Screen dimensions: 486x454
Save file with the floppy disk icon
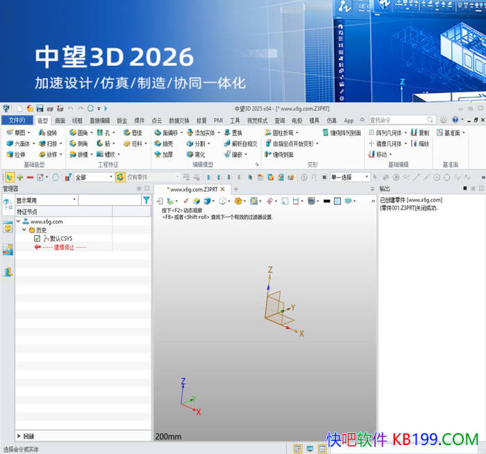click(x=40, y=108)
